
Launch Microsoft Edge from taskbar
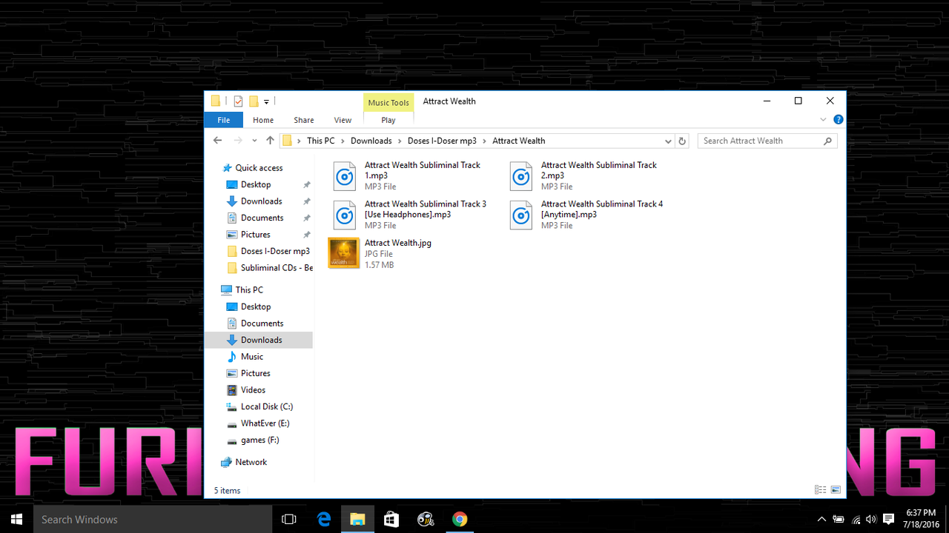click(324, 520)
